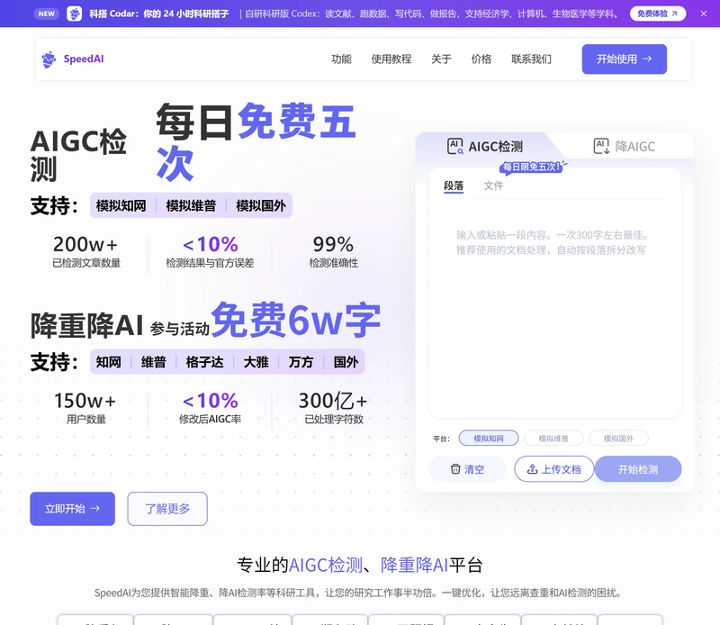Click the 模拟国外 tag under AIGC检测 支持
This screenshot has width=720, height=625.
point(261,205)
